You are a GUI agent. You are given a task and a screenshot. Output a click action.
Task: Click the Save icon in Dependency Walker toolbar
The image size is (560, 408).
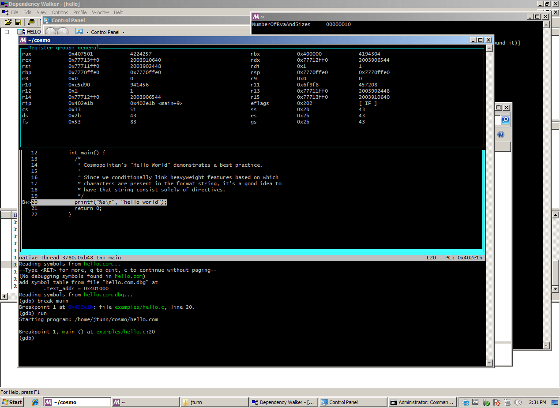pyautogui.click(x=18, y=22)
